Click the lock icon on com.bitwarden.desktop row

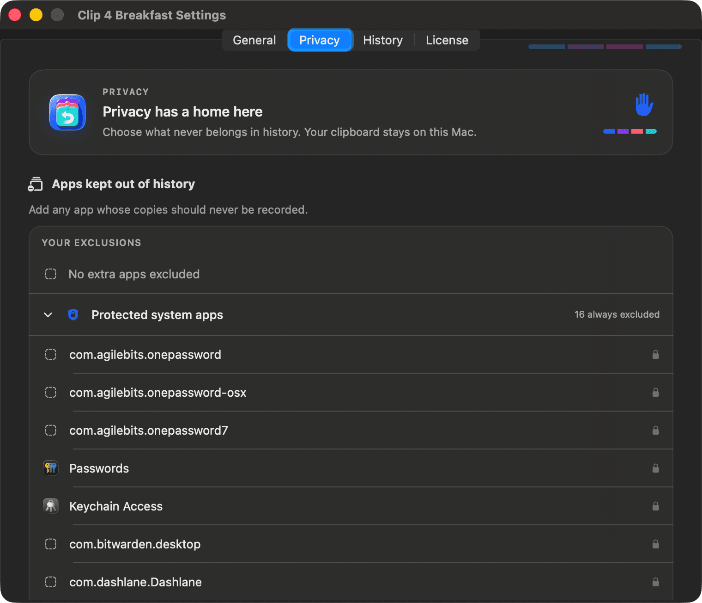coord(655,544)
